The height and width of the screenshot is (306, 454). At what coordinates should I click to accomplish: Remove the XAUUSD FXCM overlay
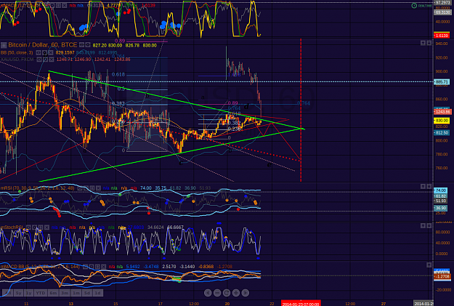click(x=52, y=60)
